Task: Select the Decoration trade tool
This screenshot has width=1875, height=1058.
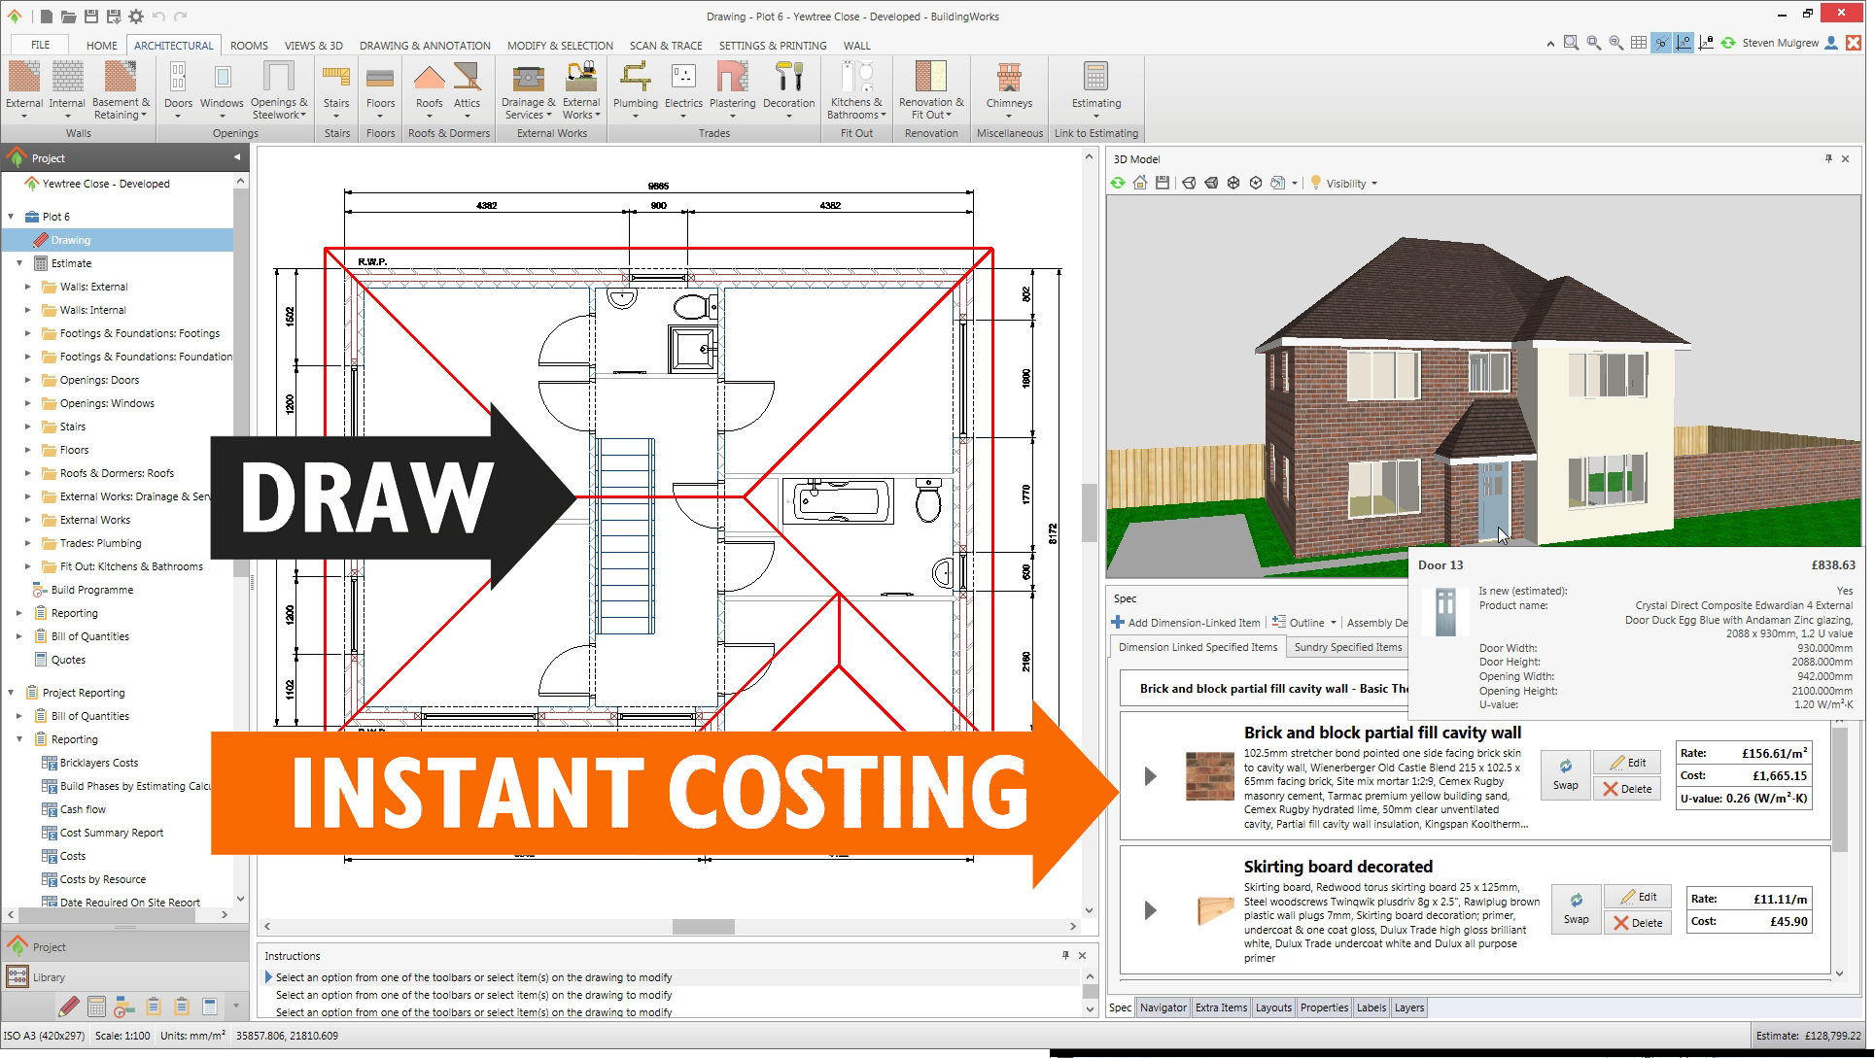Action: pyautogui.click(x=788, y=89)
